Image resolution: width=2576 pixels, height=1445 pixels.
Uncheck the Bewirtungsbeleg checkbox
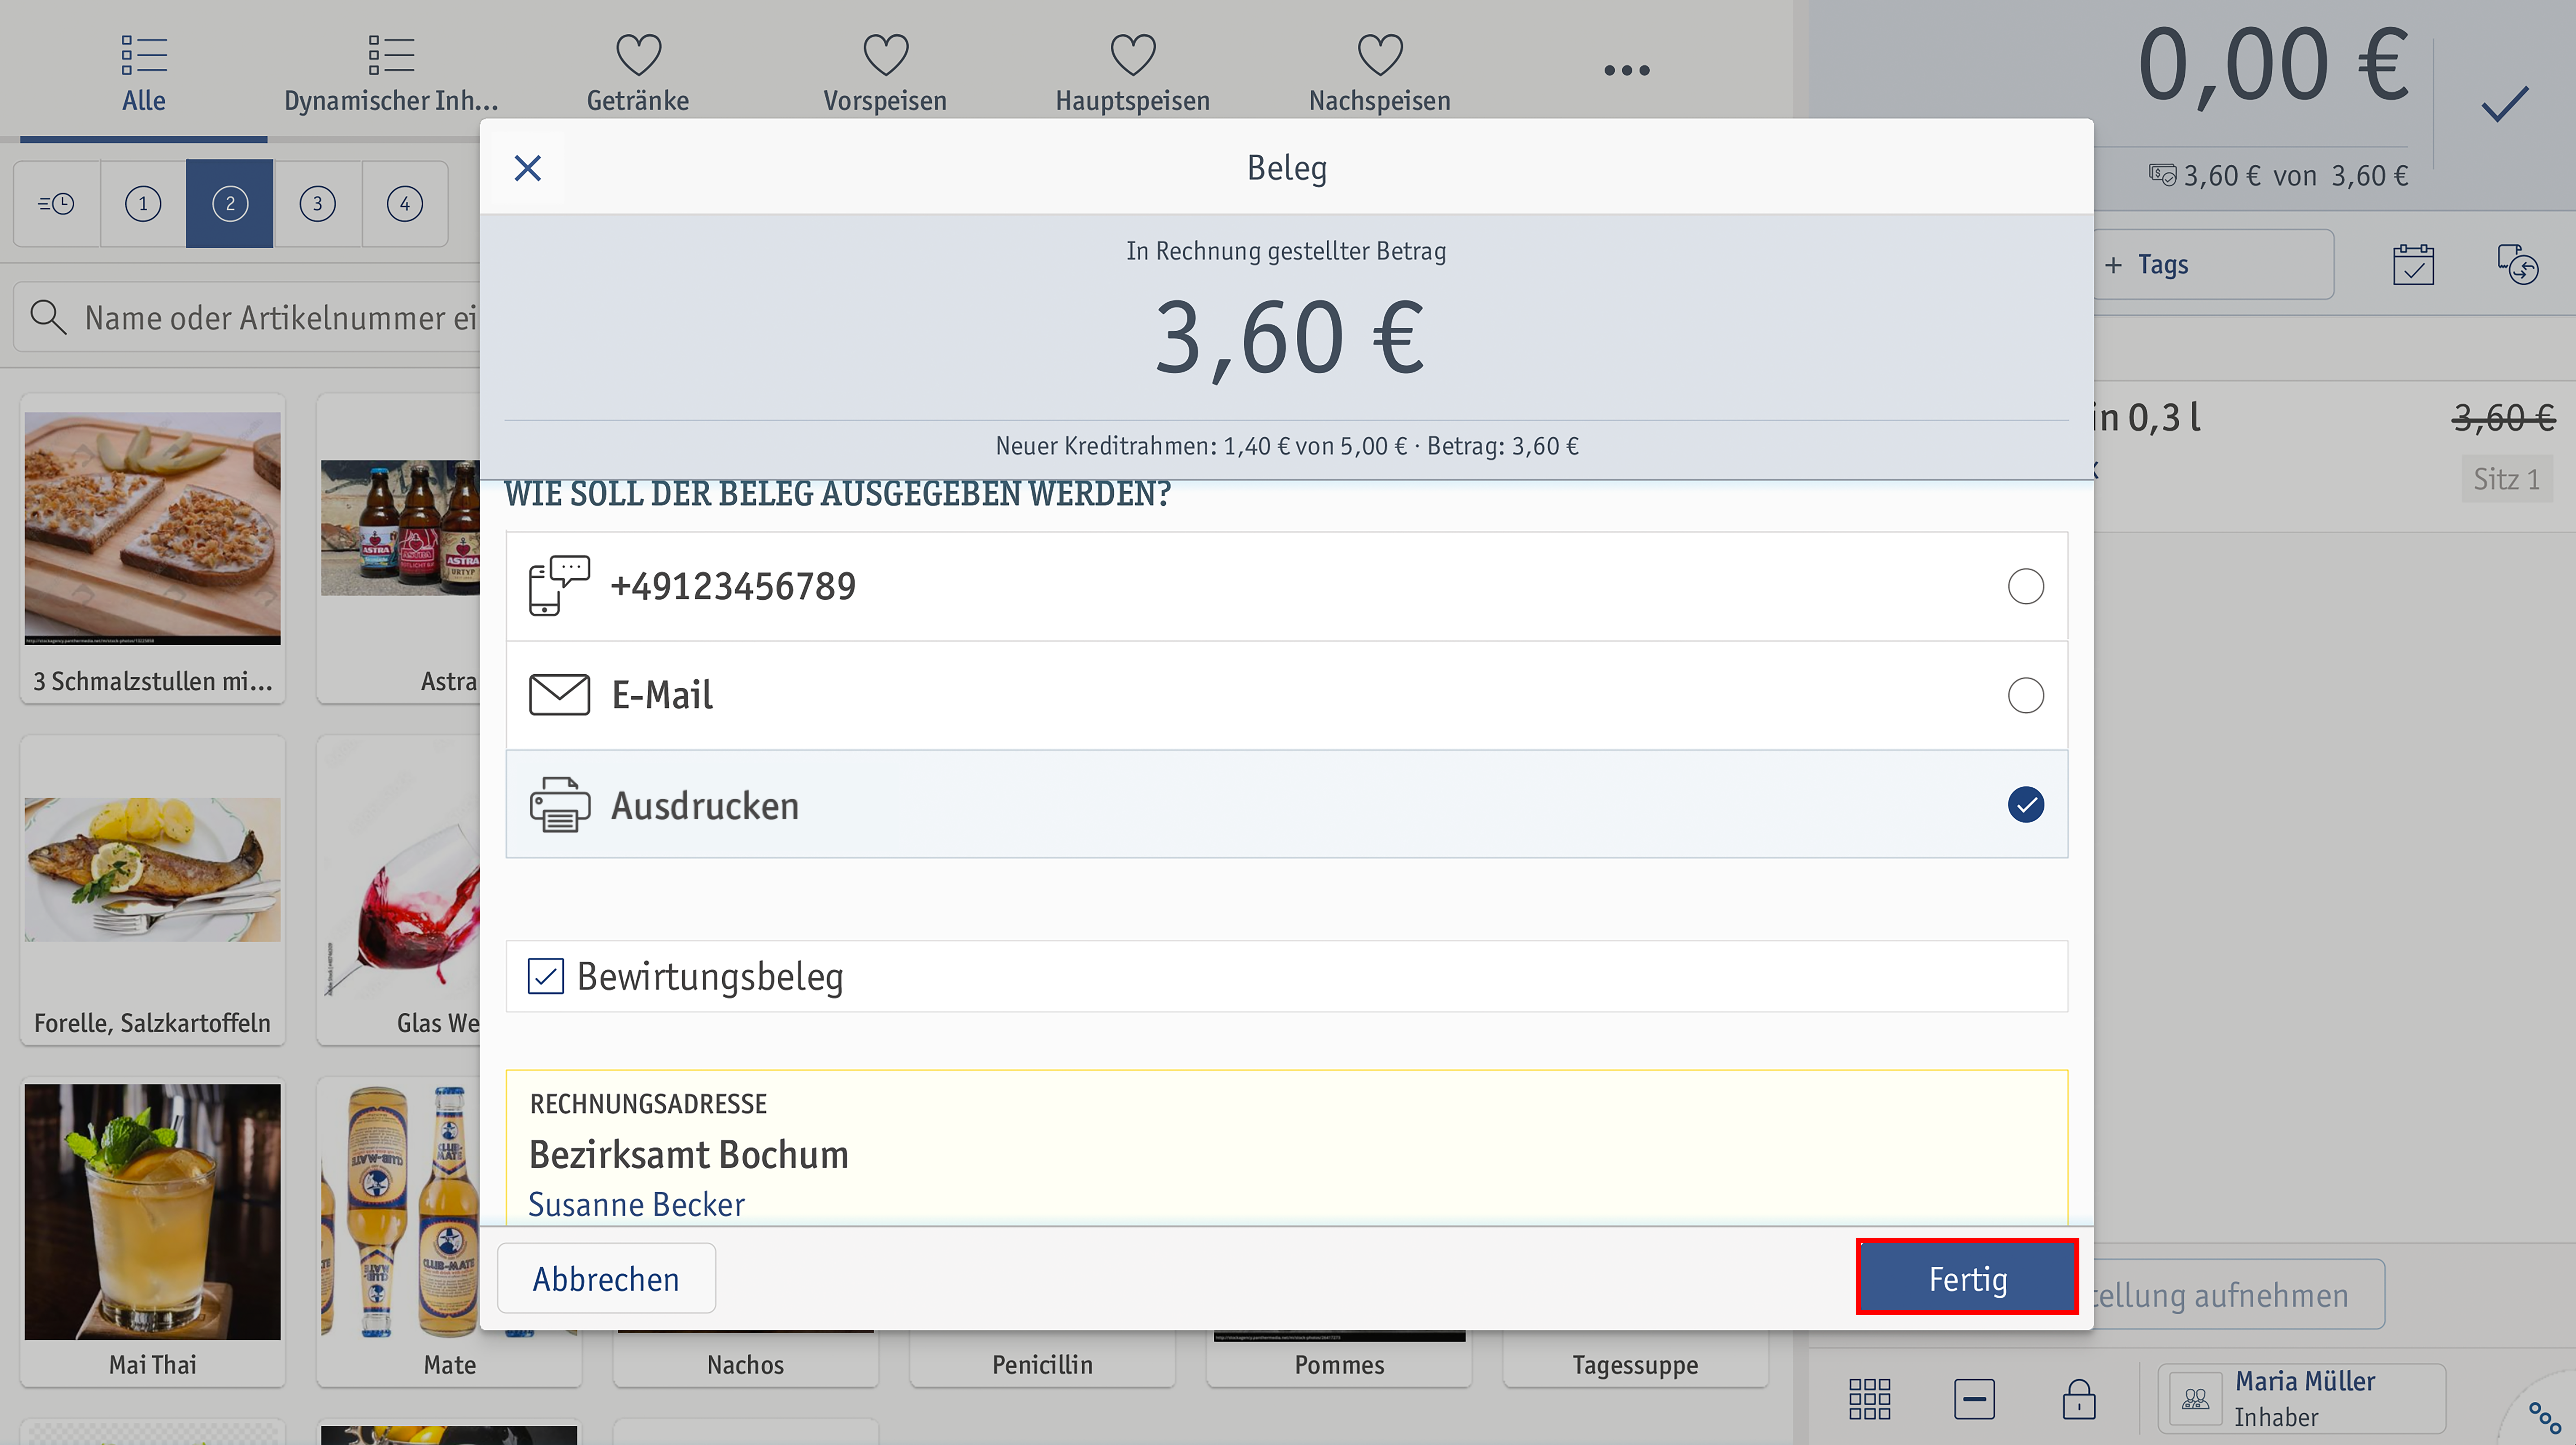click(x=545, y=976)
